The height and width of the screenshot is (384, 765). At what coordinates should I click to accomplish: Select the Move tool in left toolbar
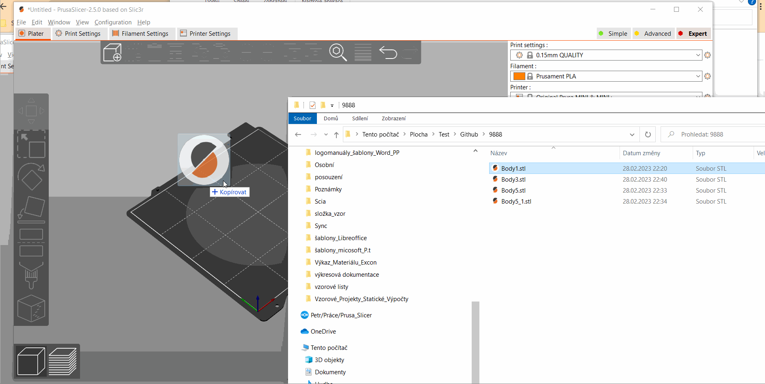(31, 111)
